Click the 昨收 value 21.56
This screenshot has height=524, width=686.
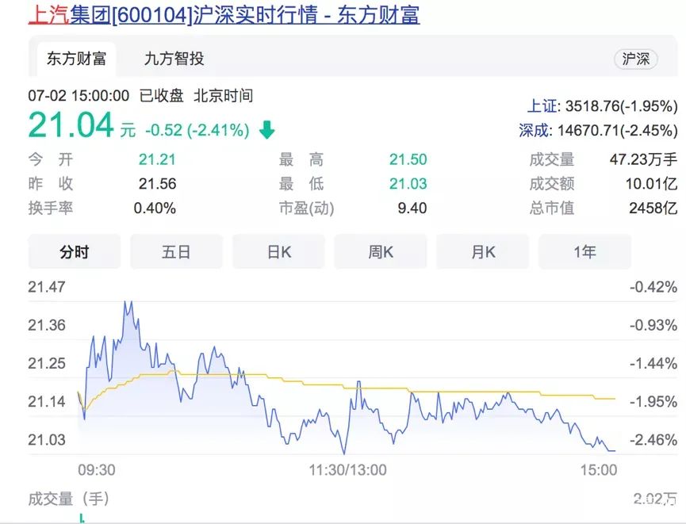pos(157,184)
